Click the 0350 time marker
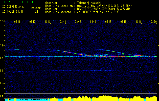Viewport: 159px width, 101px height. pyautogui.click(x=153, y=22)
